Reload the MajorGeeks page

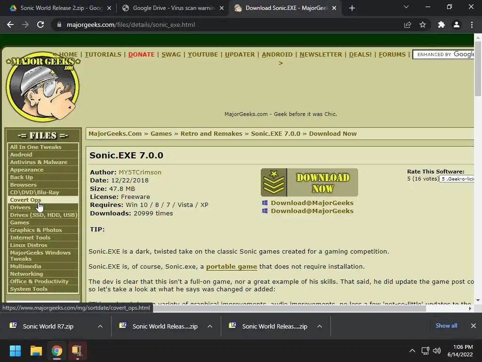40,25
